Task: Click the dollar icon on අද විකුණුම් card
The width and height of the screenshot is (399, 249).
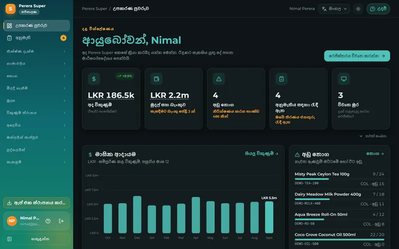Action: pos(94,79)
